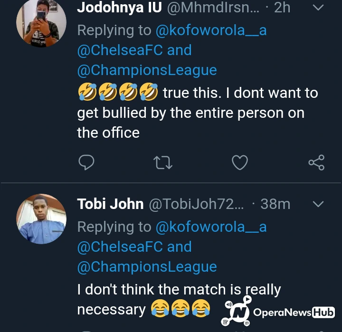Image resolution: width=342 pixels, height=332 pixels.
Task: Retweet Jodohnya IU's tweet
Action: tap(163, 162)
